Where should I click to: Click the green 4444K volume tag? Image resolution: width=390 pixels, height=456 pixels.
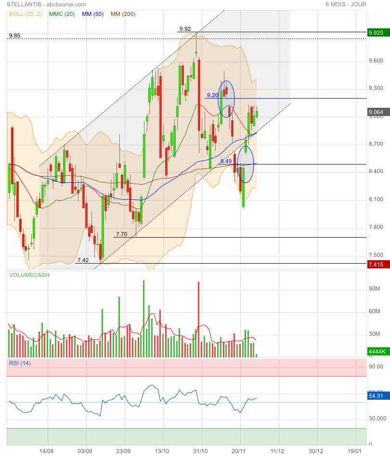378,352
